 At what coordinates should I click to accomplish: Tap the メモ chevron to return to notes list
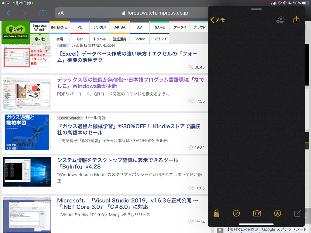217,19
